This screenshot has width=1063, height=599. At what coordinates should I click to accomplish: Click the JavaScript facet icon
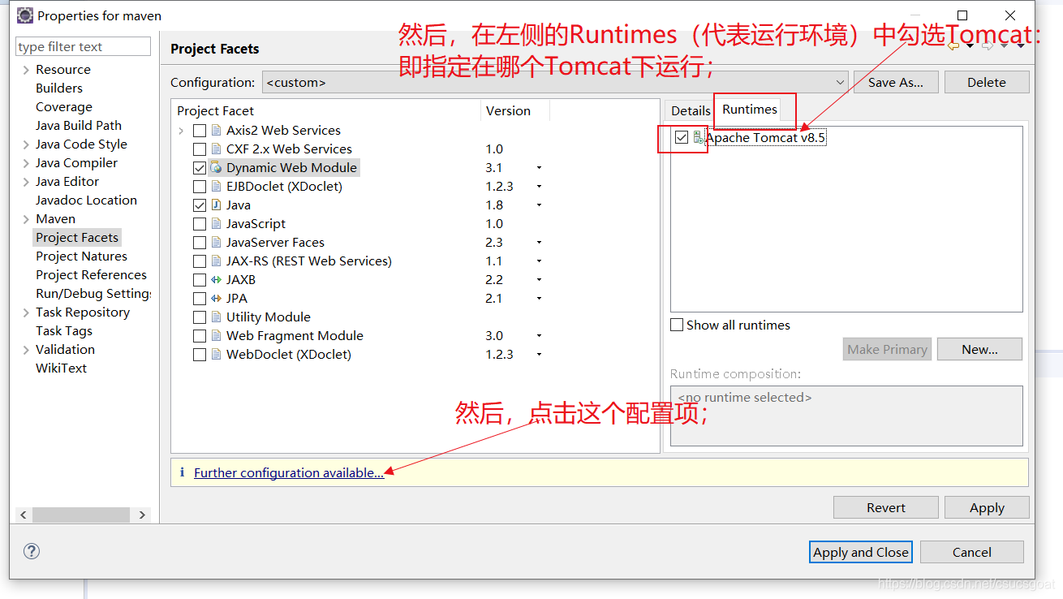coord(216,224)
